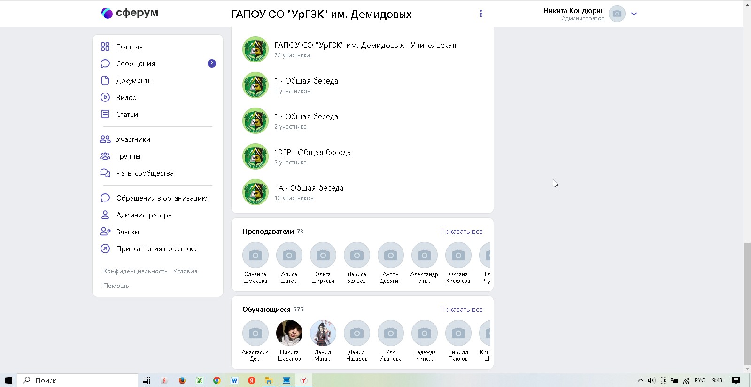Open the three-dot menu next to the organization title

coord(480,14)
